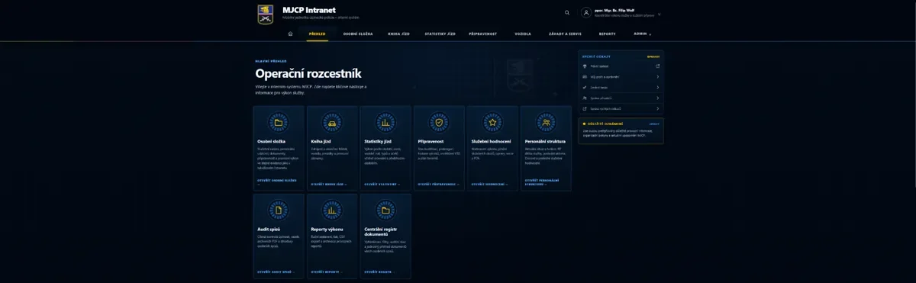Click the first quick link's left icon
Image resolution: width=916 pixels, height=283 pixels.
pos(585,66)
